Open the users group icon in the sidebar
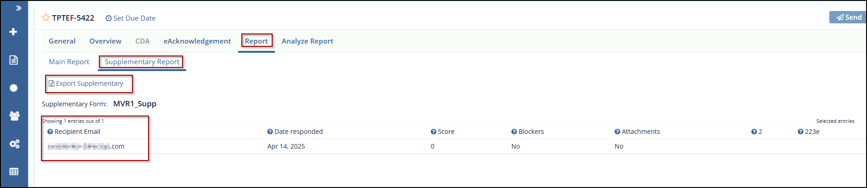Viewport: 867px width, 188px height. click(x=14, y=116)
